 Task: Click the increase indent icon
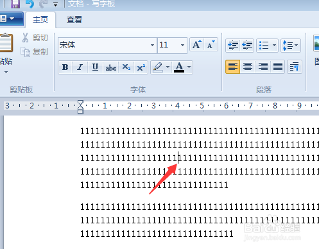pyautogui.click(x=247, y=46)
